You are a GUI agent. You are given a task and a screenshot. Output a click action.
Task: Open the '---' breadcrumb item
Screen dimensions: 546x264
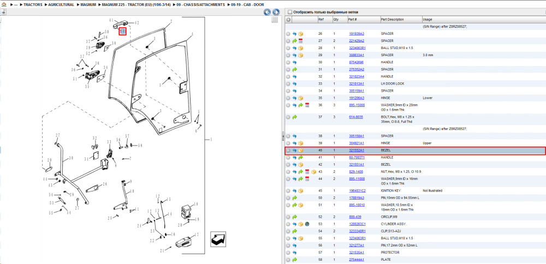pos(16,5)
